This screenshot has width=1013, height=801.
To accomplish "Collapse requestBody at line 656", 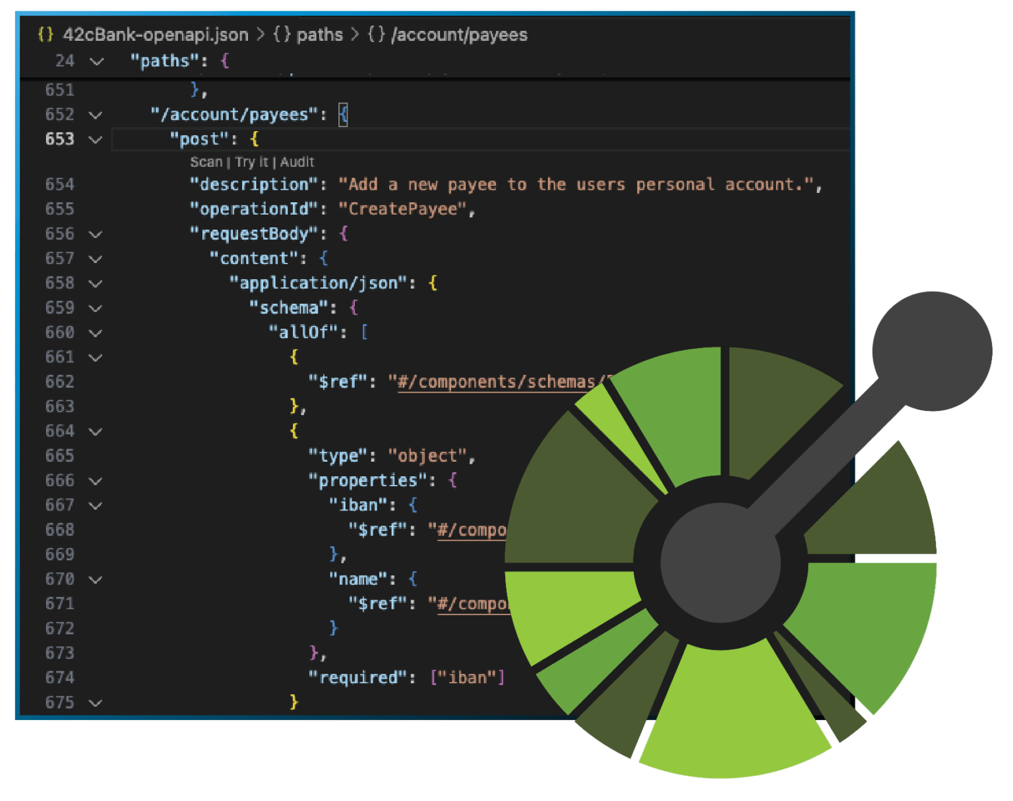I will pyautogui.click(x=96, y=235).
